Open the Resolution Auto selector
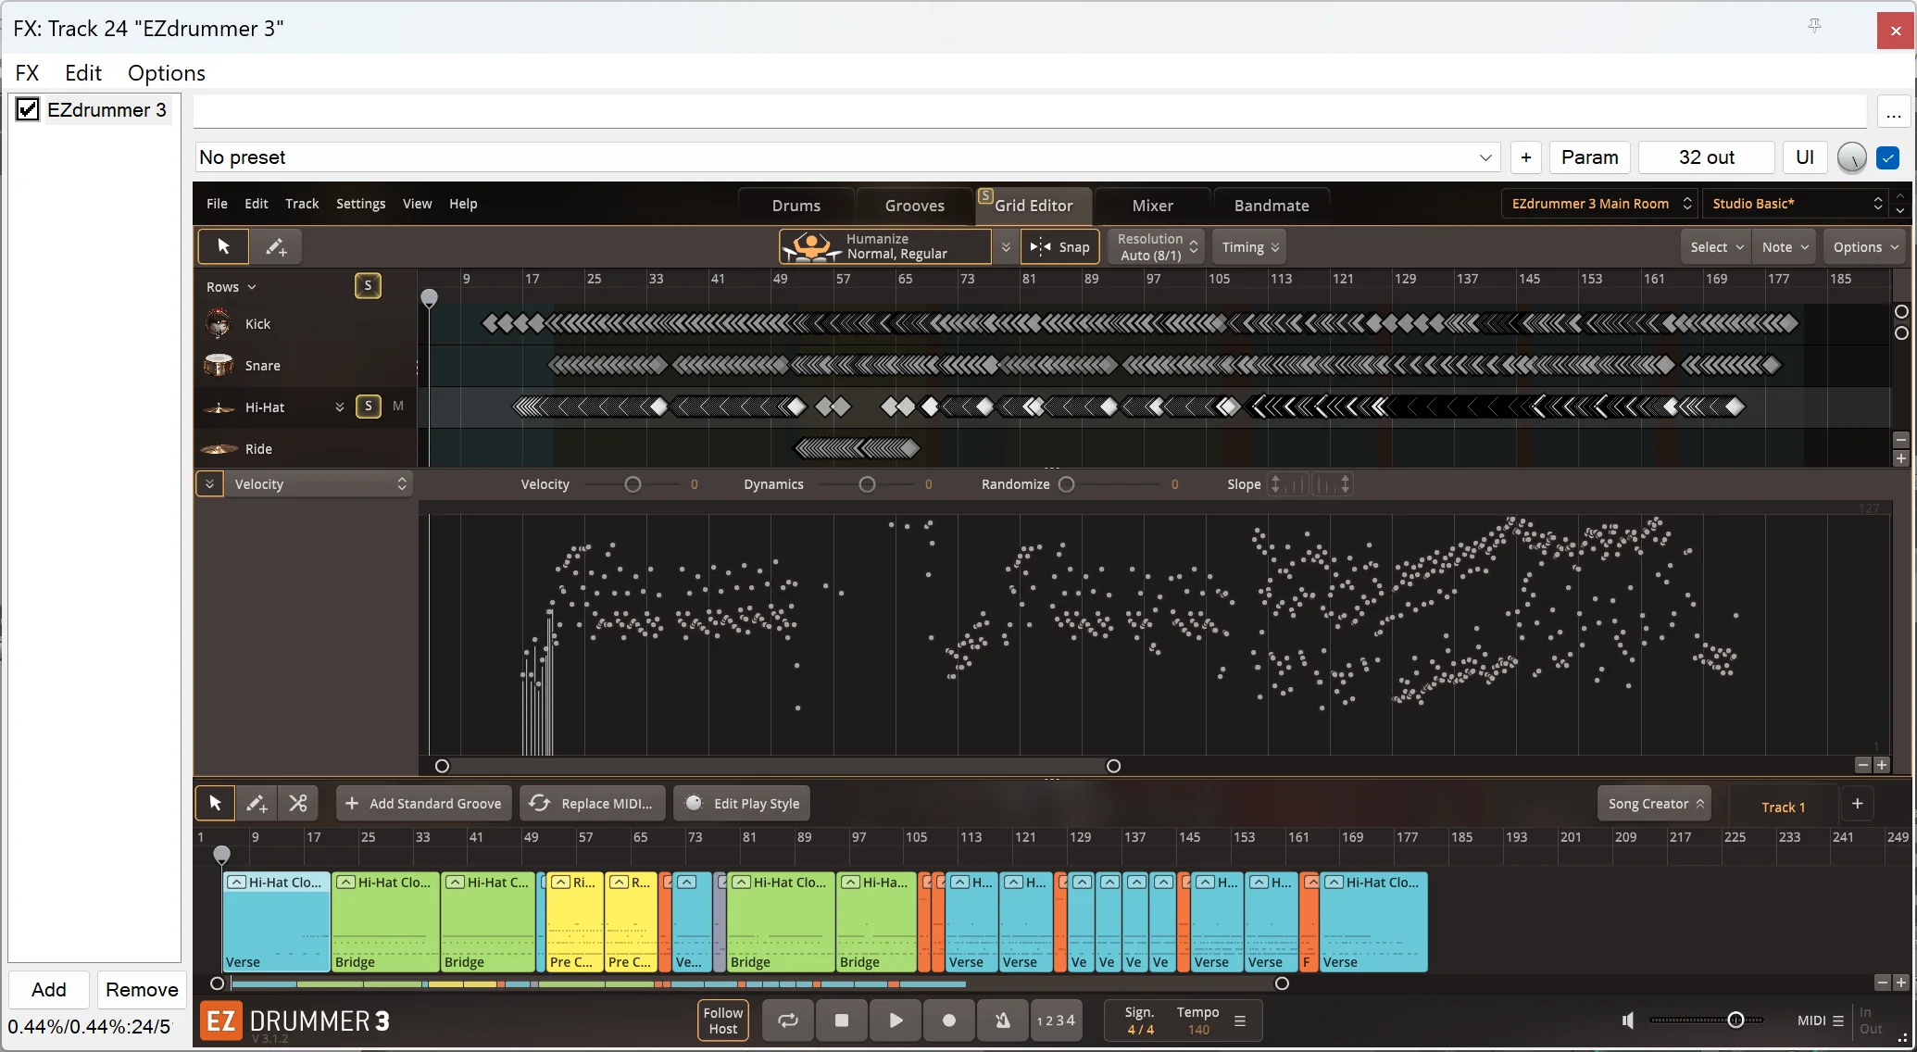 click(x=1157, y=247)
